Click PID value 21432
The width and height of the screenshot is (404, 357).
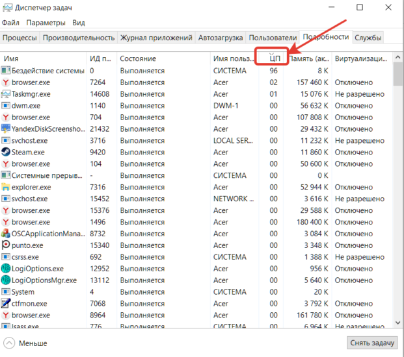[x=100, y=129]
